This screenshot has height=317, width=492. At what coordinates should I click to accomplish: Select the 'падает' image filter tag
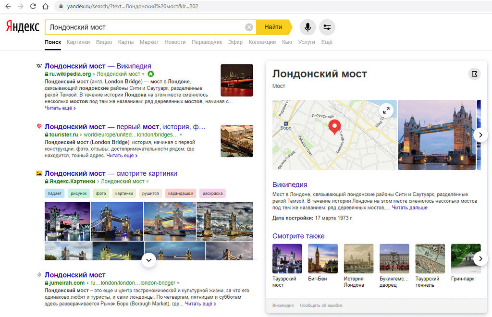coord(54,194)
